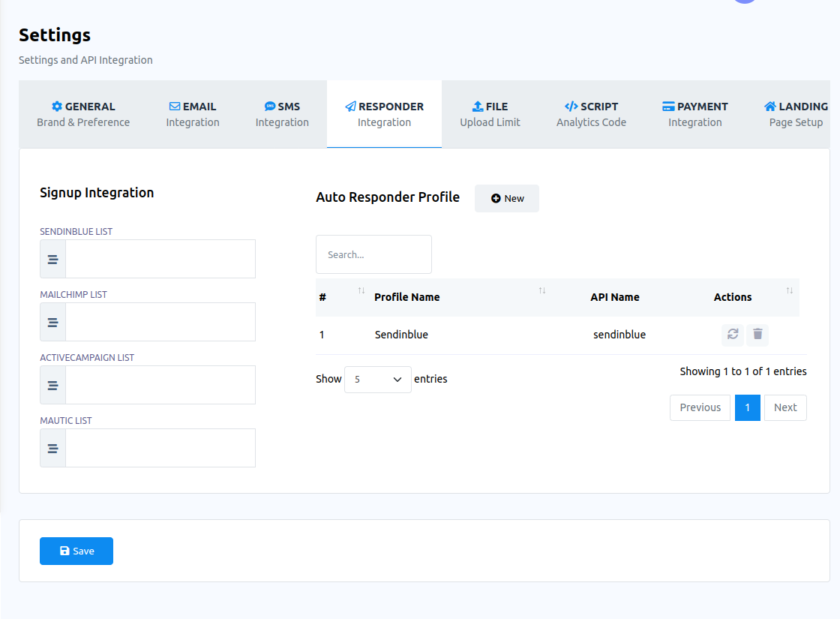Sort the table by # column
Viewport: 840px width, 619px height.
(x=361, y=290)
